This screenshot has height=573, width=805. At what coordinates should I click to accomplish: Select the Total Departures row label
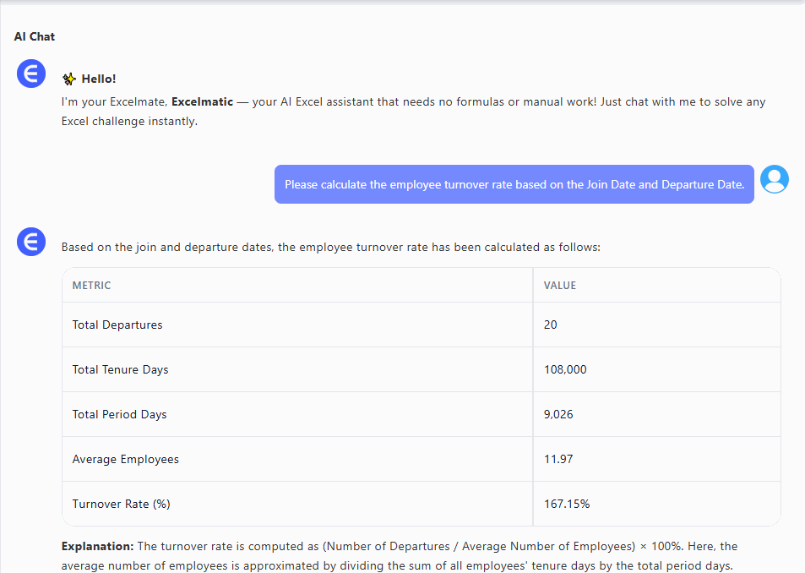(x=117, y=325)
